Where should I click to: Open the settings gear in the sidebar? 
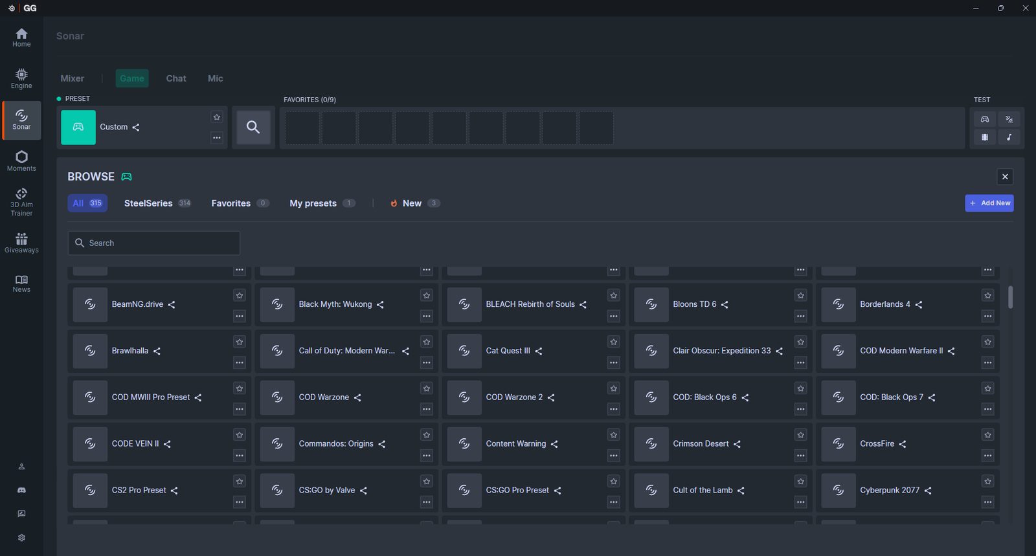pos(21,538)
